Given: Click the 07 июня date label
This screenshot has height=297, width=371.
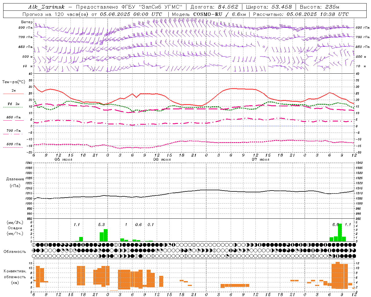Looking at the screenshot, I should click(260, 160).
